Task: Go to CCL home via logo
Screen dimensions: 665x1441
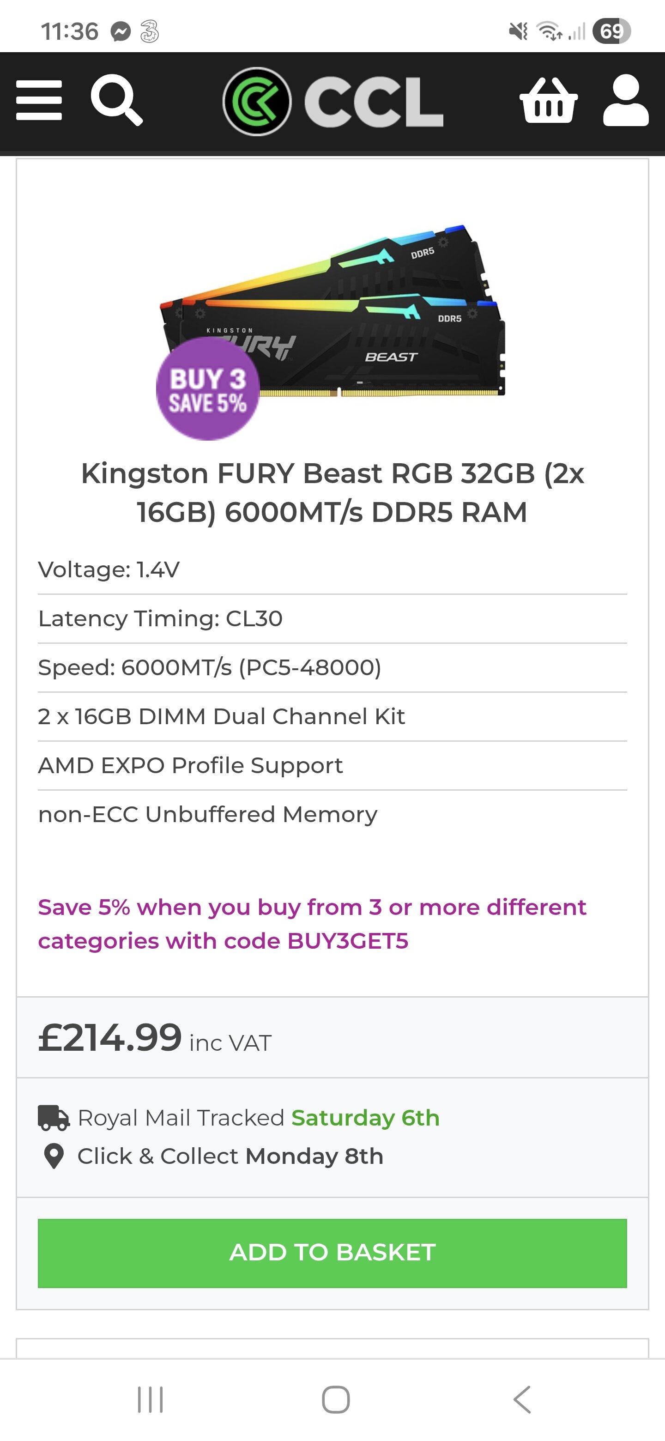Action: [333, 102]
